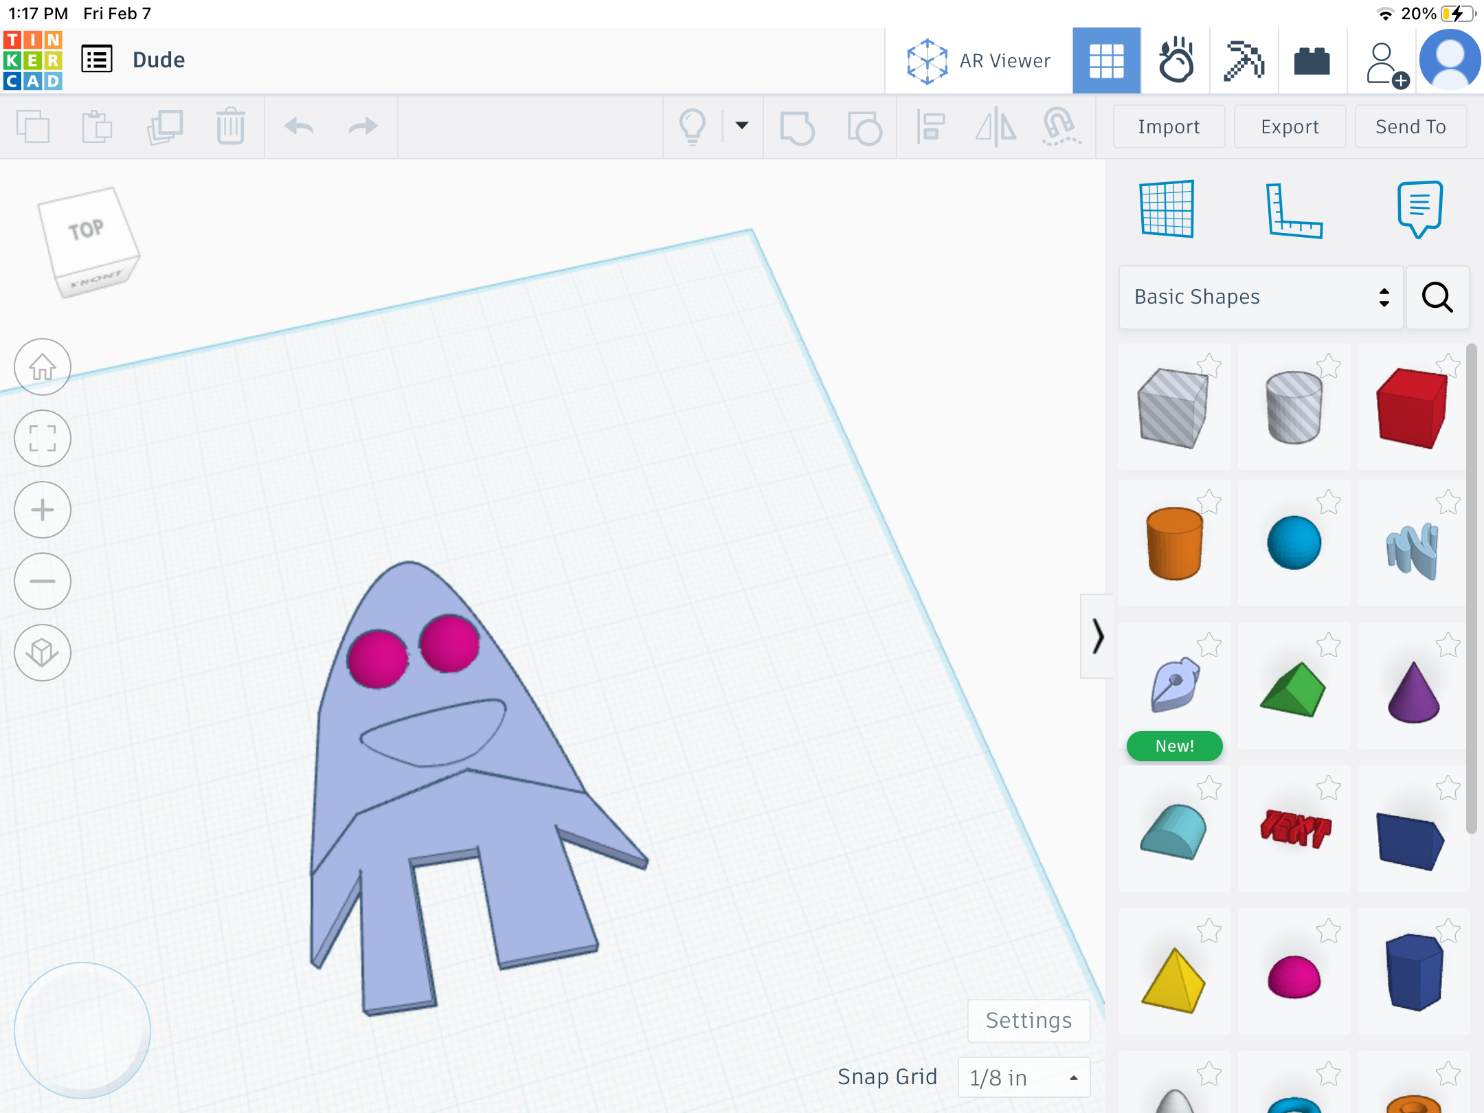Pick the orange Cylinder shape

1175,544
